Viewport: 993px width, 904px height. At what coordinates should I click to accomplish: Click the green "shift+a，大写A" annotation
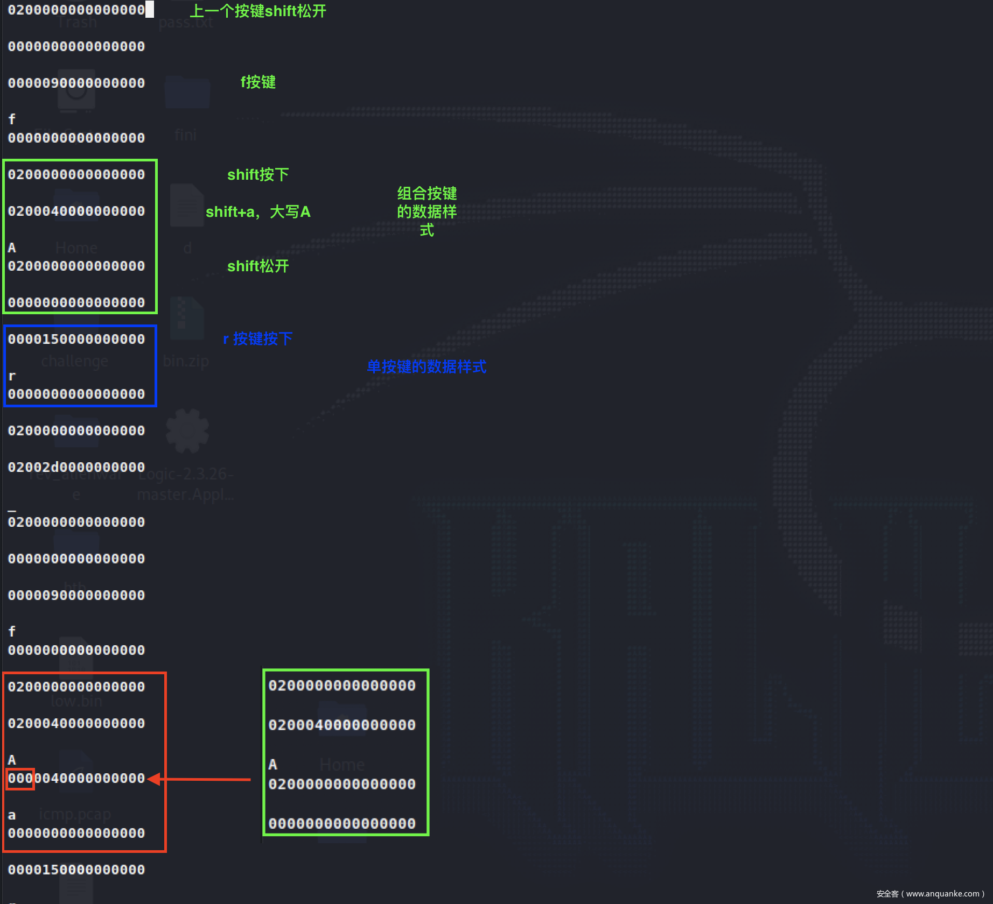click(x=258, y=212)
